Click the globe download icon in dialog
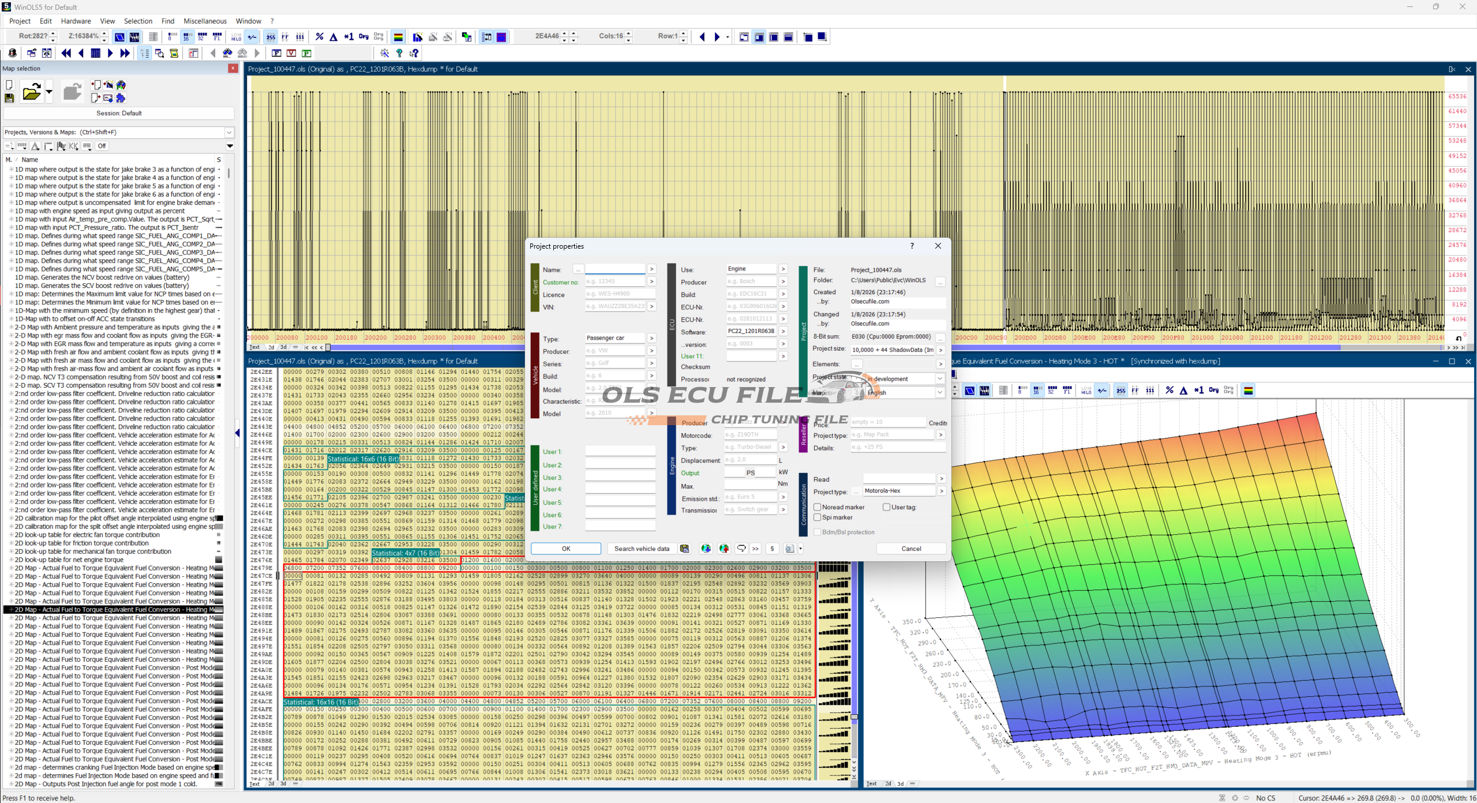 706,549
